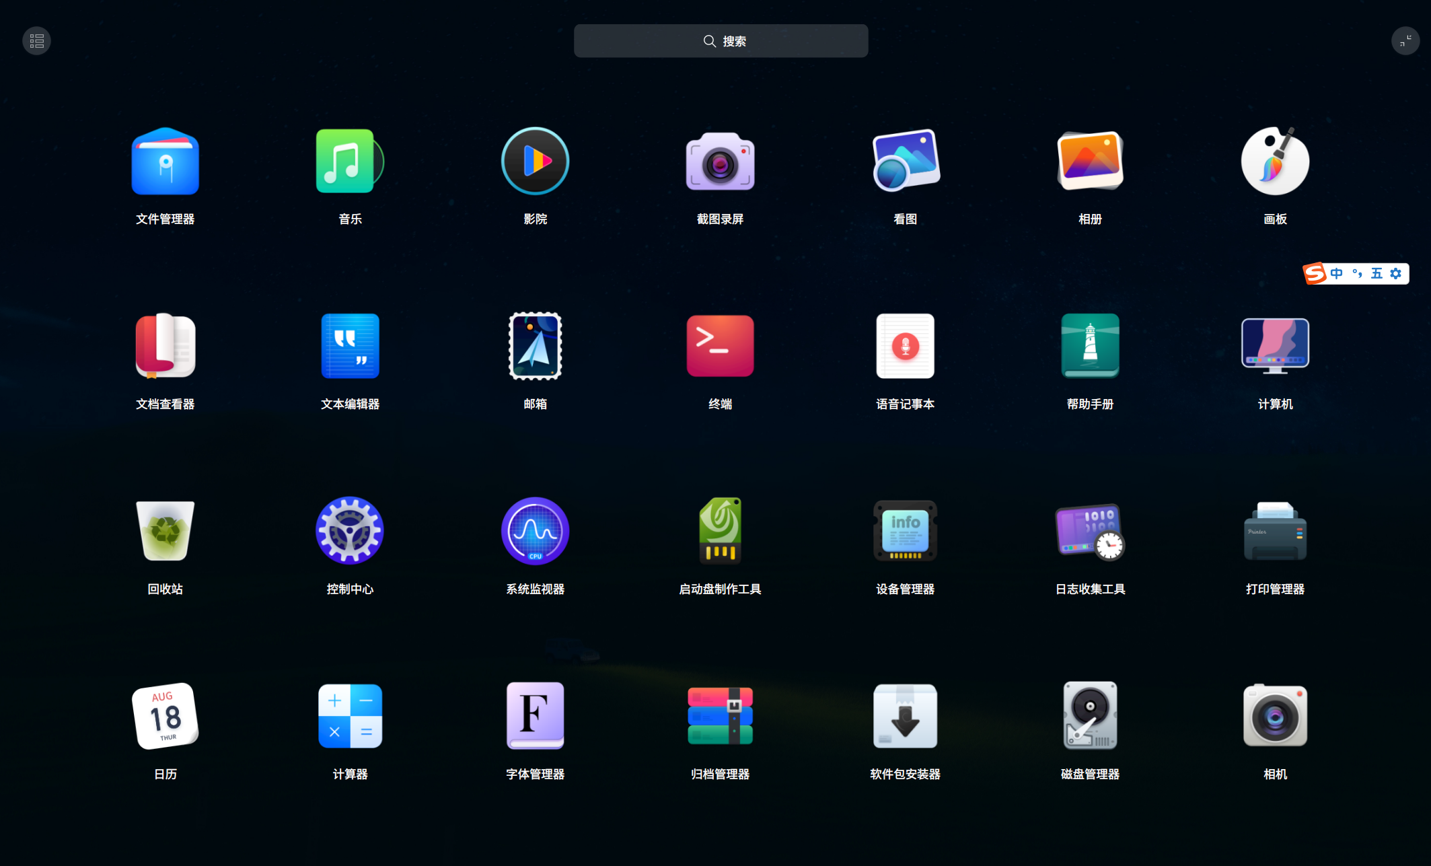This screenshot has width=1431, height=866.
Task: Open the 影院 movie player
Action: (x=535, y=161)
